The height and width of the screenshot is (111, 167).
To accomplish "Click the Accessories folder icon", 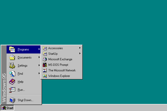I will (x=45, y=48).
